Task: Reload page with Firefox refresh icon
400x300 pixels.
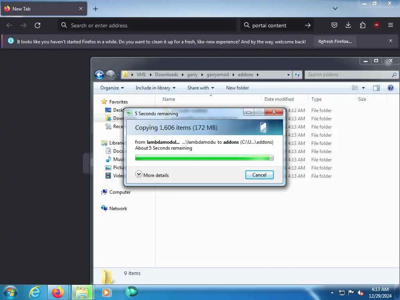Action: [x=37, y=25]
